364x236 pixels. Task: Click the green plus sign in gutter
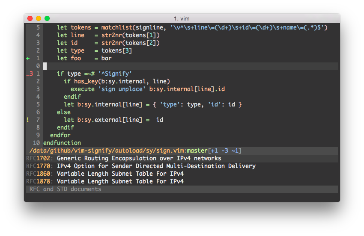pos(28,59)
